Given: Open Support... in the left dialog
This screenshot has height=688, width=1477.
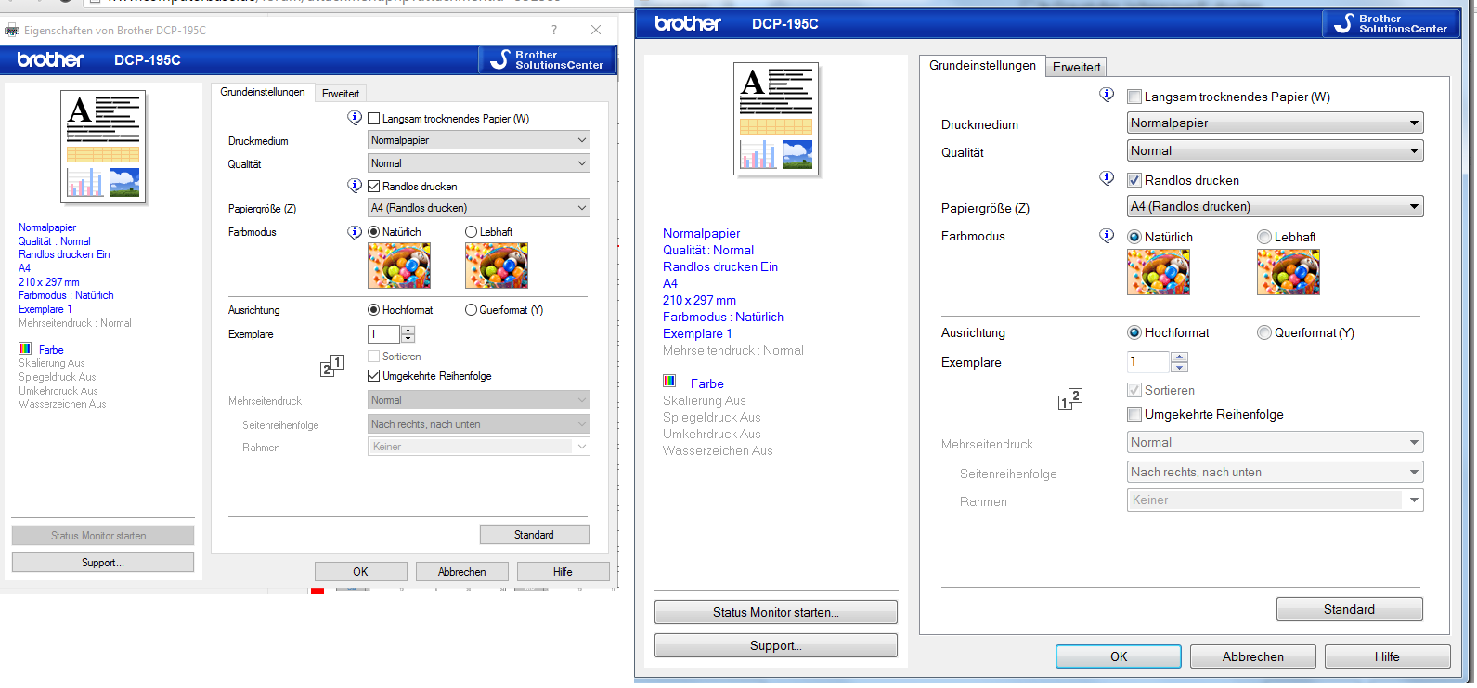Looking at the screenshot, I should pos(103,563).
